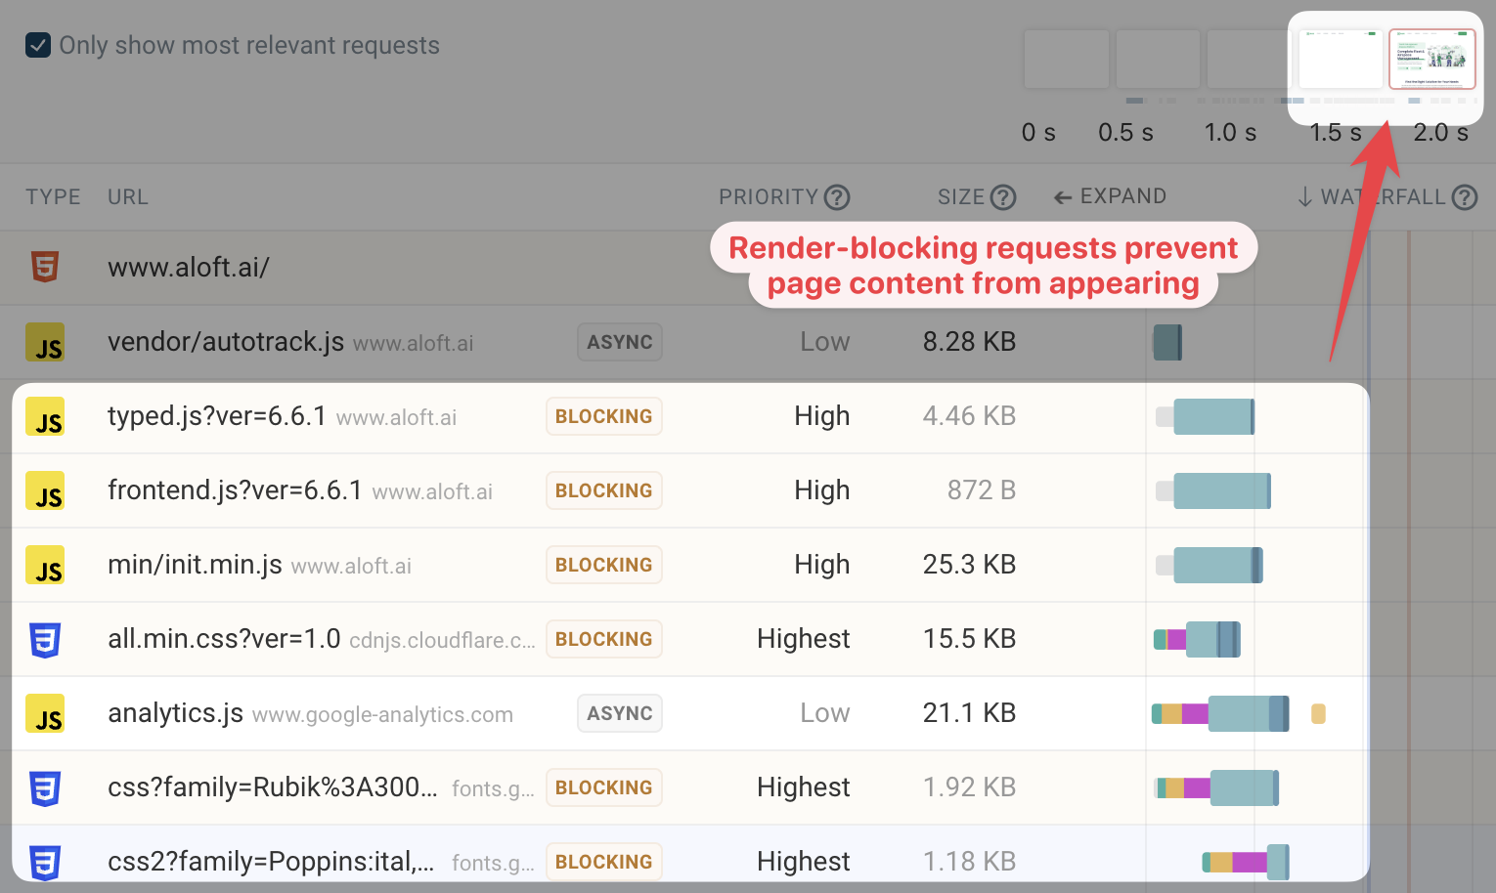Click the JS icon for min/init.min.js
Viewport: 1496px width, 893px height.
[x=45, y=565]
